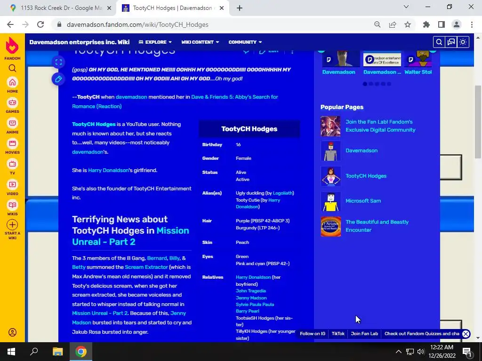482x361 pixels.
Task: Close the Google Maps tab
Action: (109, 8)
